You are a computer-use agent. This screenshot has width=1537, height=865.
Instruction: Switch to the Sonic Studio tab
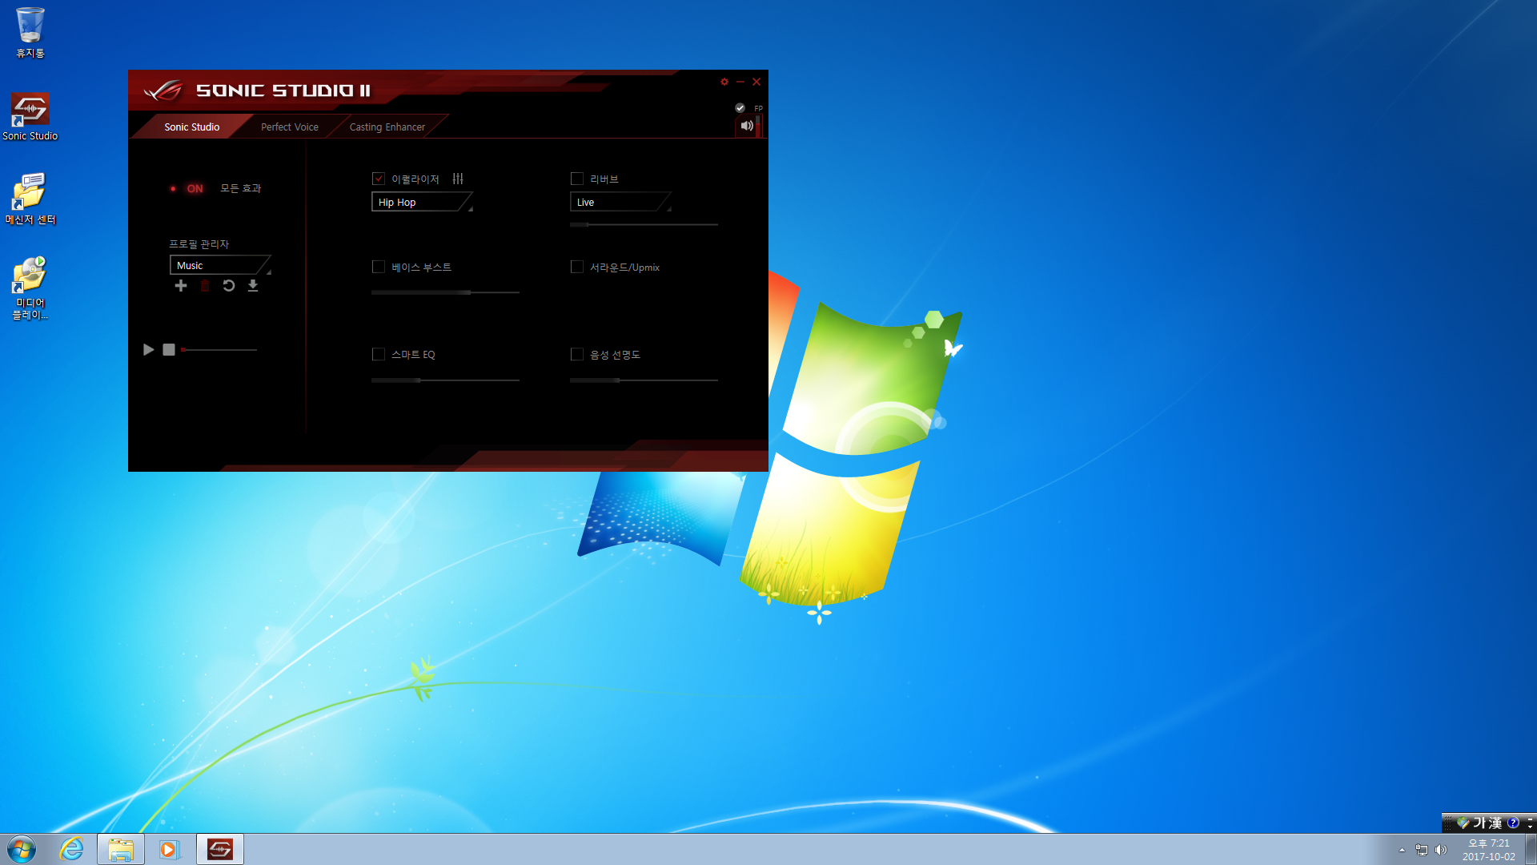pos(192,127)
